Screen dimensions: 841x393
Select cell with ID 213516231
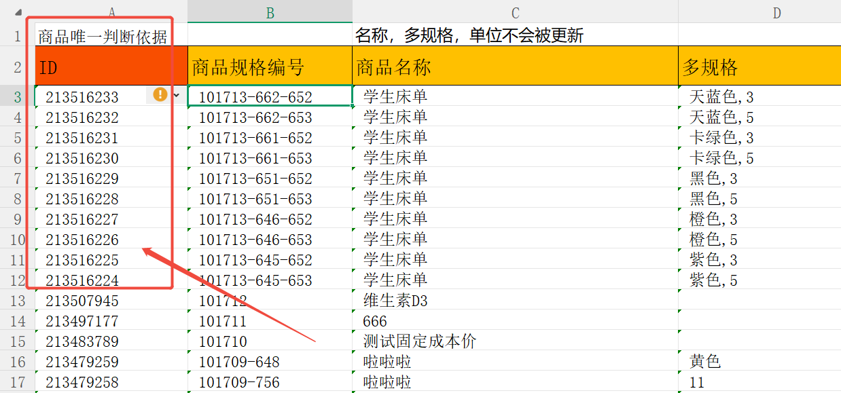point(82,138)
